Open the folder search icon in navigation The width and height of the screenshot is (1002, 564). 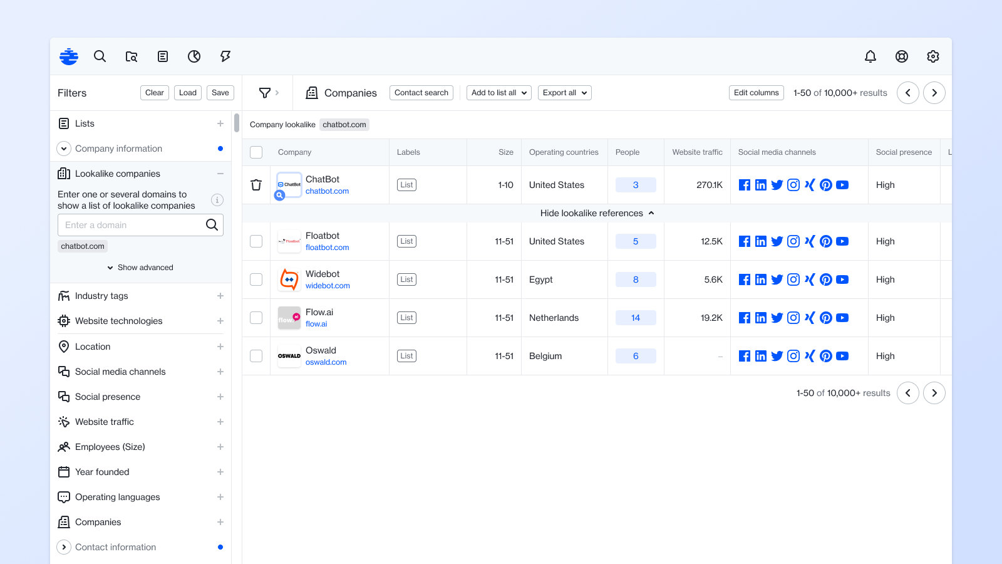(132, 56)
